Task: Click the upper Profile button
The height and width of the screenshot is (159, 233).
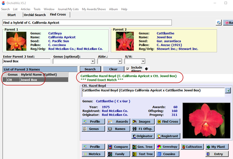Action: pos(93,122)
